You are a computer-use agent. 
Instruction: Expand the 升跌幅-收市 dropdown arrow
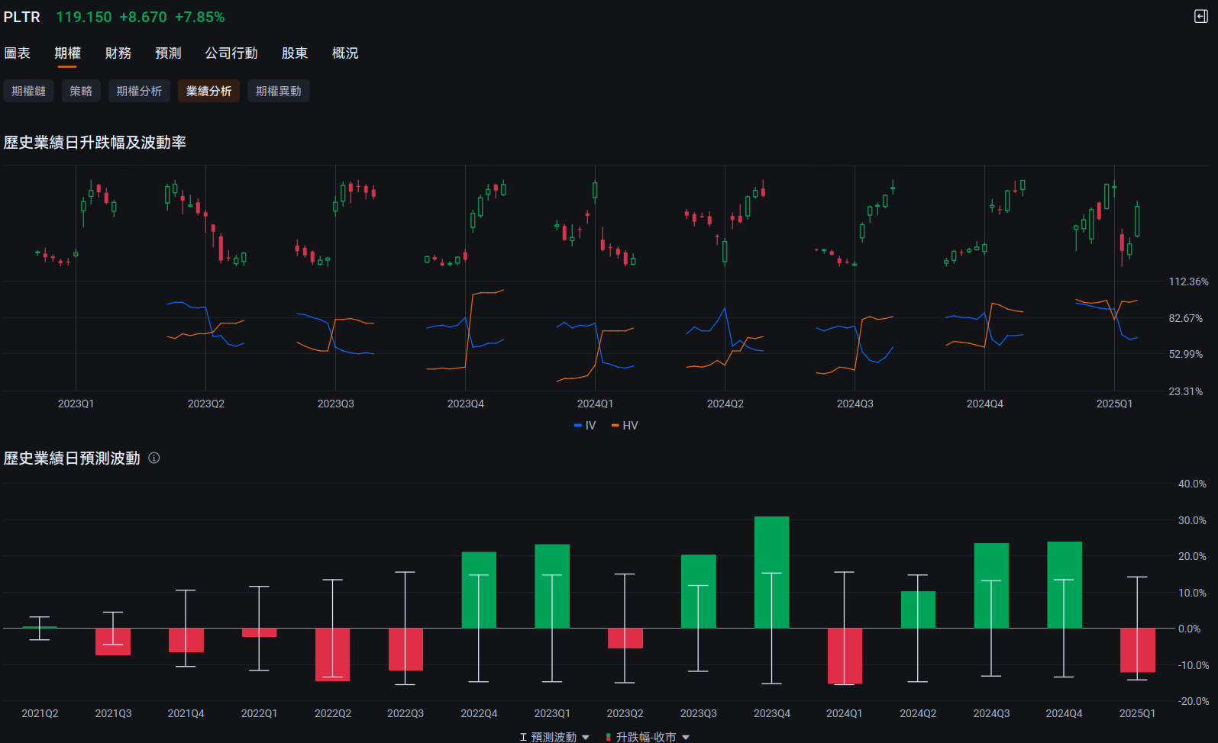[686, 737]
